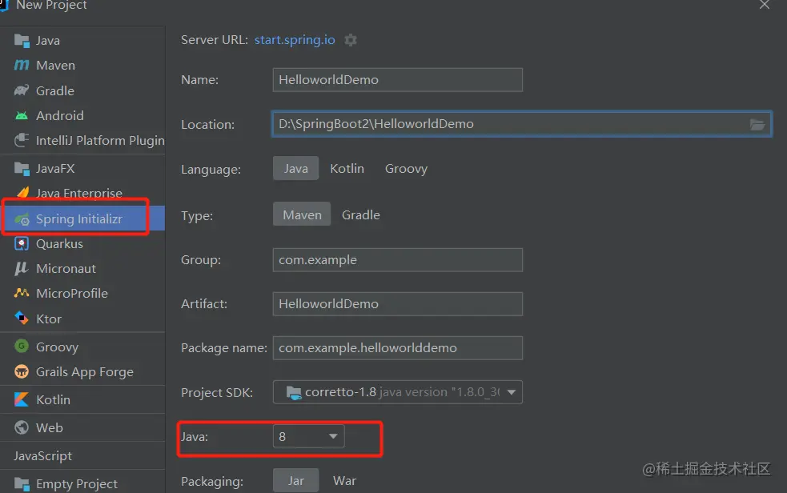This screenshot has width=787, height=493.
Task: Set project type to Gradle
Action: click(x=361, y=214)
